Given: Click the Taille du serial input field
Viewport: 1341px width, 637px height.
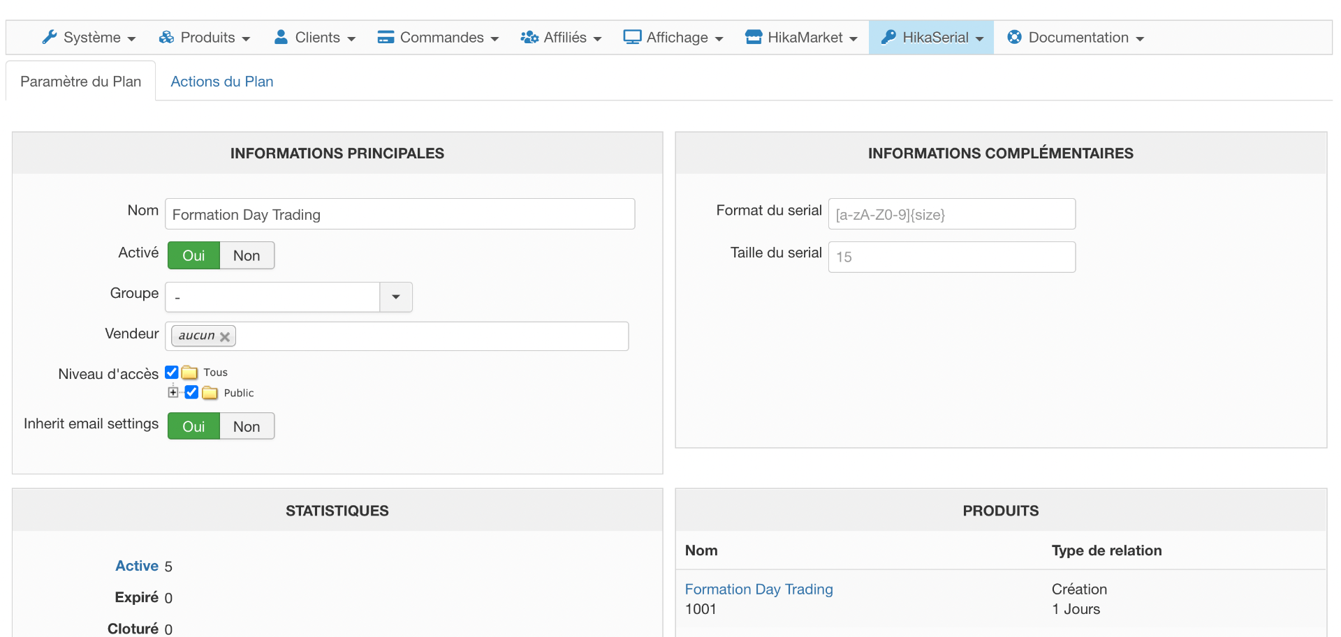Looking at the screenshot, I should click(x=951, y=257).
